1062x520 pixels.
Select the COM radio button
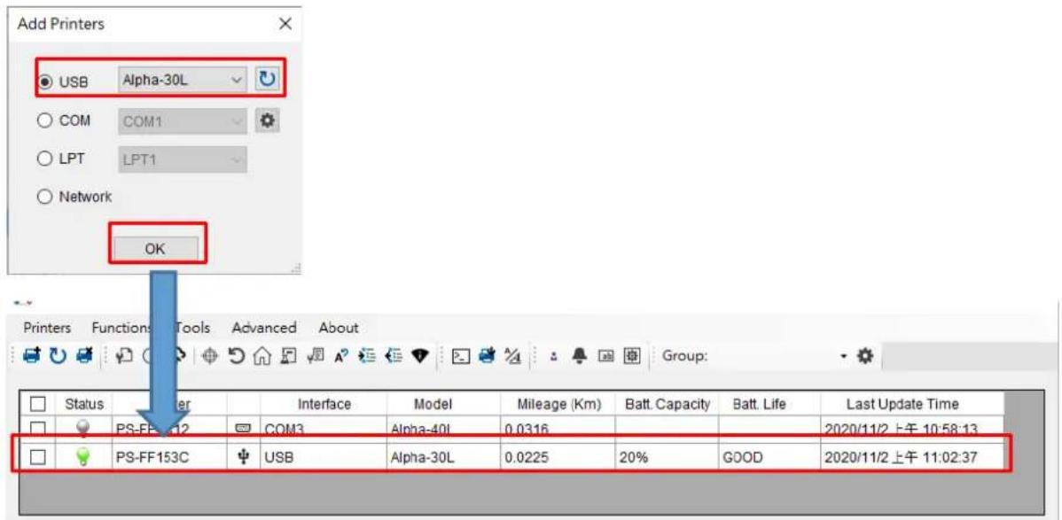(44, 120)
